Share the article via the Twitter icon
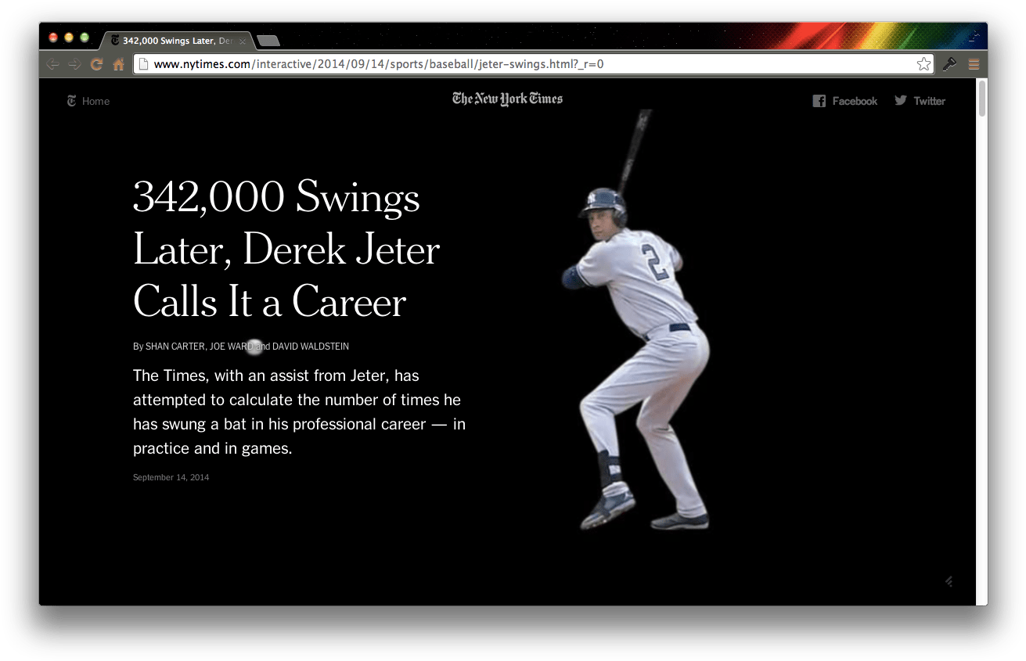Viewport: 1026px width, 661px height. pos(900,101)
